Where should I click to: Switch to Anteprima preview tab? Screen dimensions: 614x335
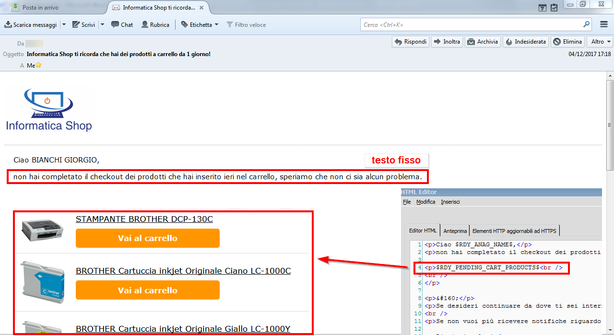click(455, 231)
